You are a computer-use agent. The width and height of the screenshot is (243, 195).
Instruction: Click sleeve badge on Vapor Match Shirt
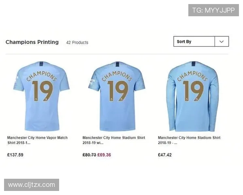coord(17,79)
